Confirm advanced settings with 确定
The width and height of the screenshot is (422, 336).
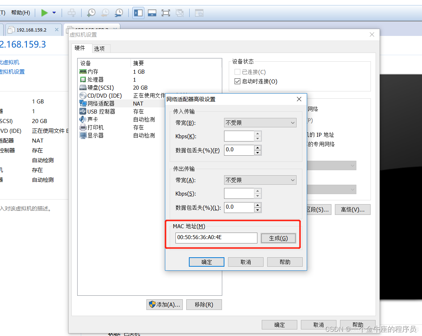[206, 262]
